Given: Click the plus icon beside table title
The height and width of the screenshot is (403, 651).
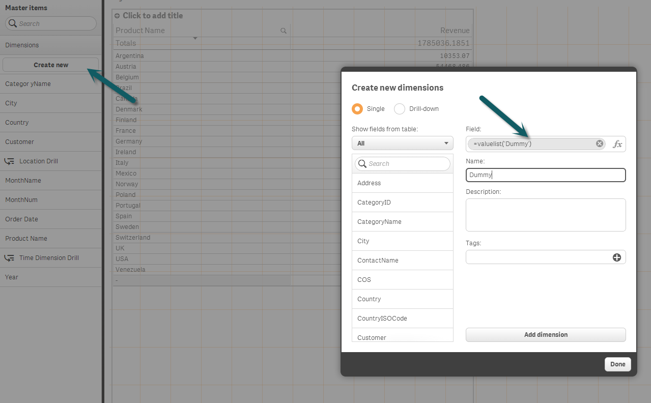Looking at the screenshot, I should point(118,16).
